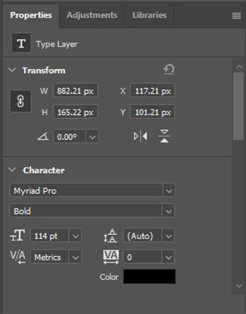Click the Type Layer T icon

21,43
